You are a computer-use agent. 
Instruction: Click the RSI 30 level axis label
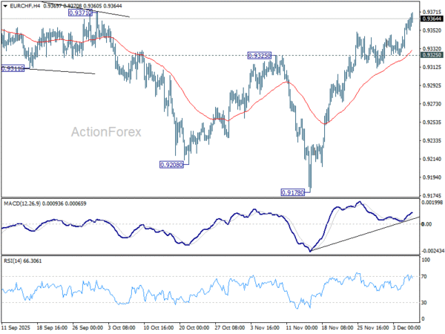pyautogui.click(x=424, y=303)
